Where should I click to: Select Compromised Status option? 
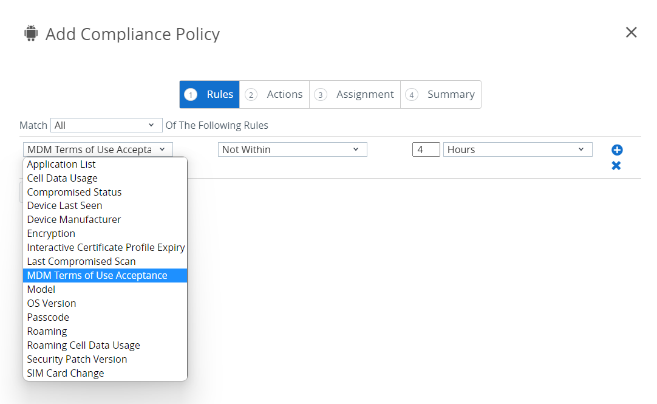74,192
